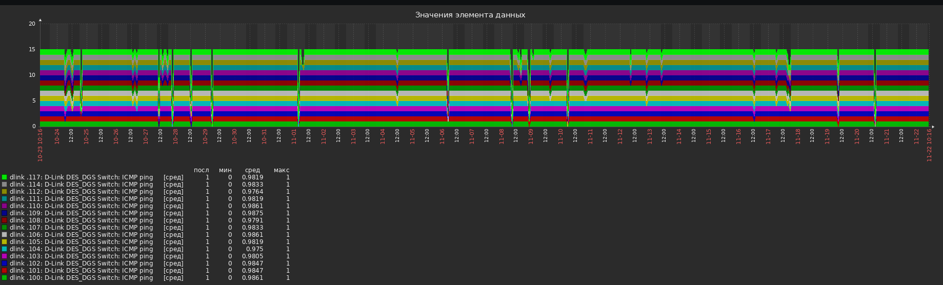Select average value 0.9791 for dlink .108
Screen dimensions: 943x285
point(252,220)
